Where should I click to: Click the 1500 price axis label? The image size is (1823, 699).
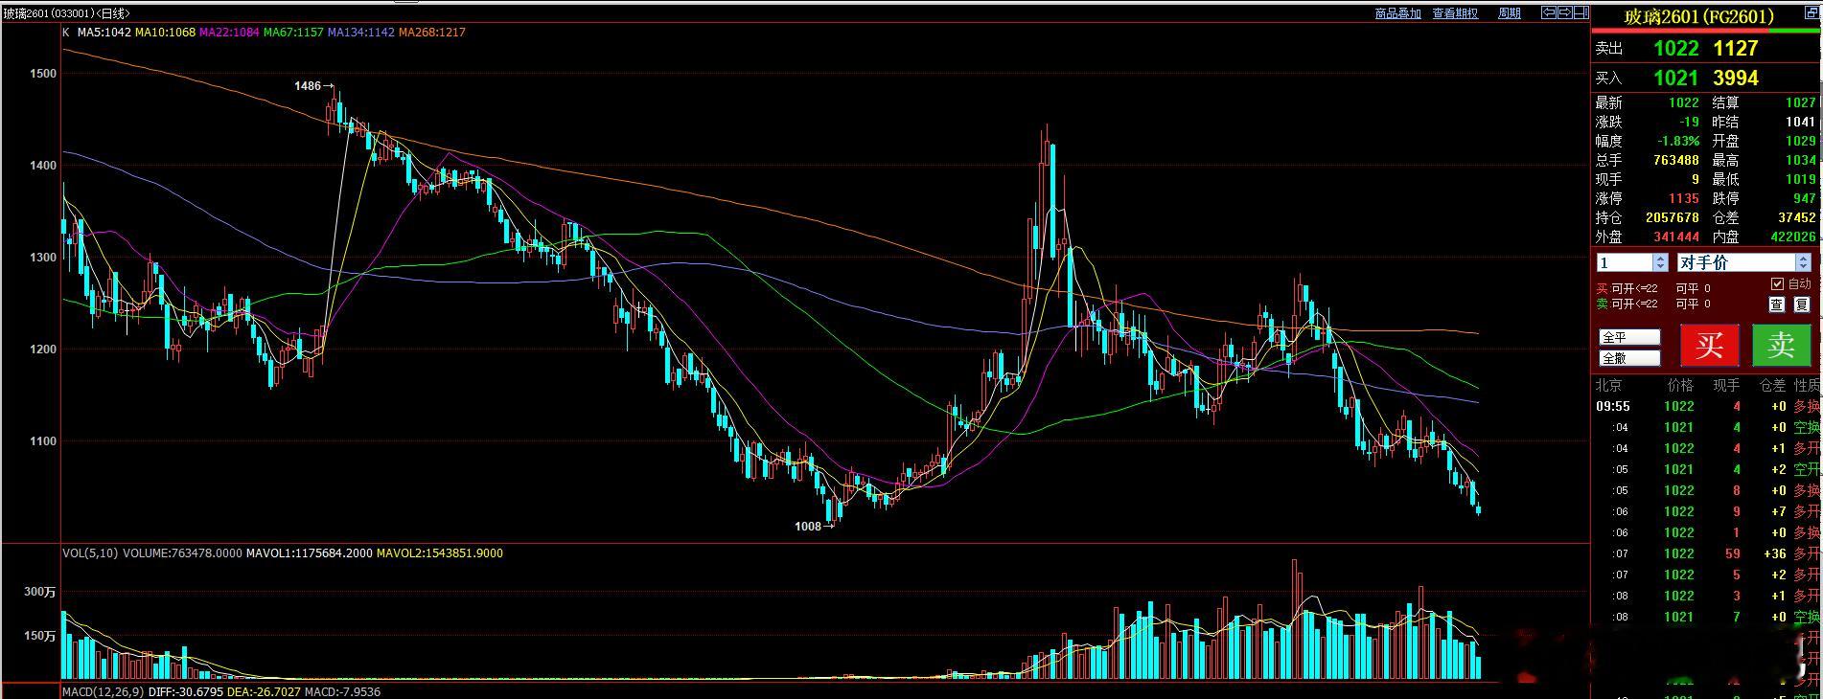[x=43, y=73]
